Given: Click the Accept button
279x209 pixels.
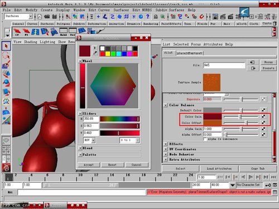Looking at the screenshot, I should [89, 165].
